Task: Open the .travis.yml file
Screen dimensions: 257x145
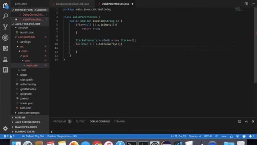Action: click(30, 103)
